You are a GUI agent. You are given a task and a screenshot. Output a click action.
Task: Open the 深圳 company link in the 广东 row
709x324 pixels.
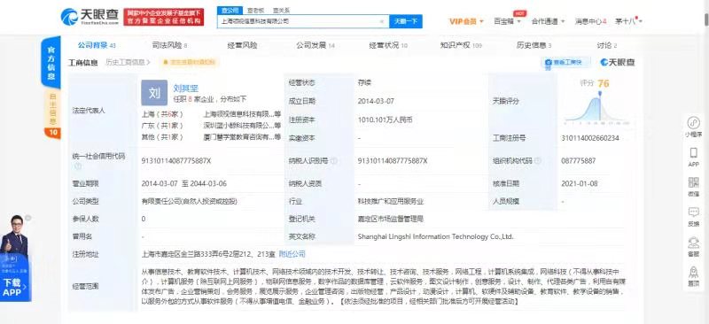tap(242, 126)
